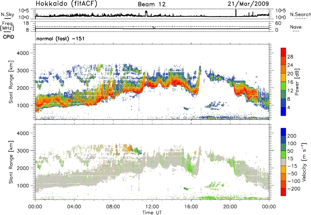The image size is (311, 215).
Task: Click the 'Slant Range [km]' label of power panel
Action: 11,82
